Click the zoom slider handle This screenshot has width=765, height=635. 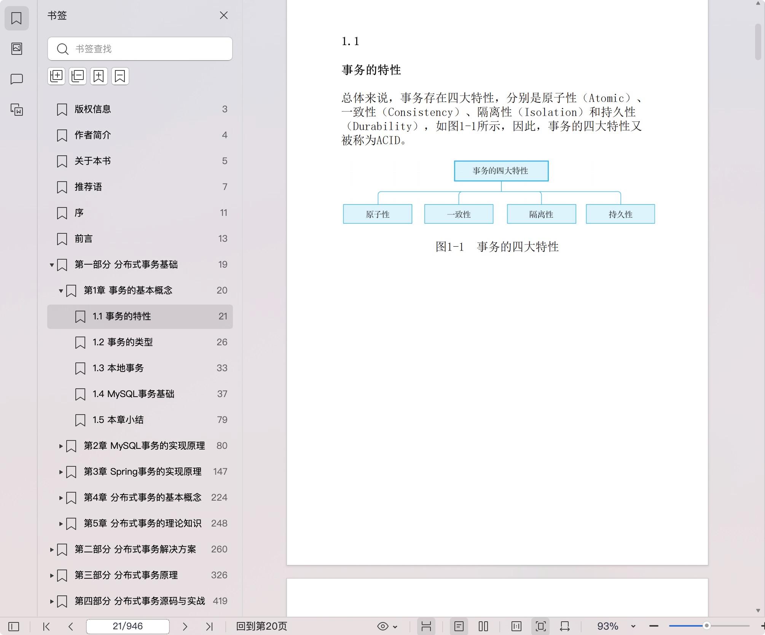[x=707, y=626]
